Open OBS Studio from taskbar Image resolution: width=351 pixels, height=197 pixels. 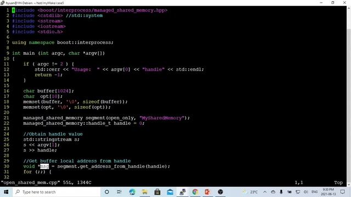coord(220,192)
